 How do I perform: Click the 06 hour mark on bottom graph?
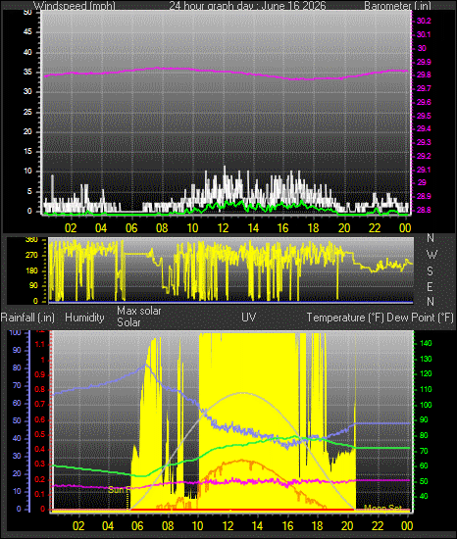[137, 526]
